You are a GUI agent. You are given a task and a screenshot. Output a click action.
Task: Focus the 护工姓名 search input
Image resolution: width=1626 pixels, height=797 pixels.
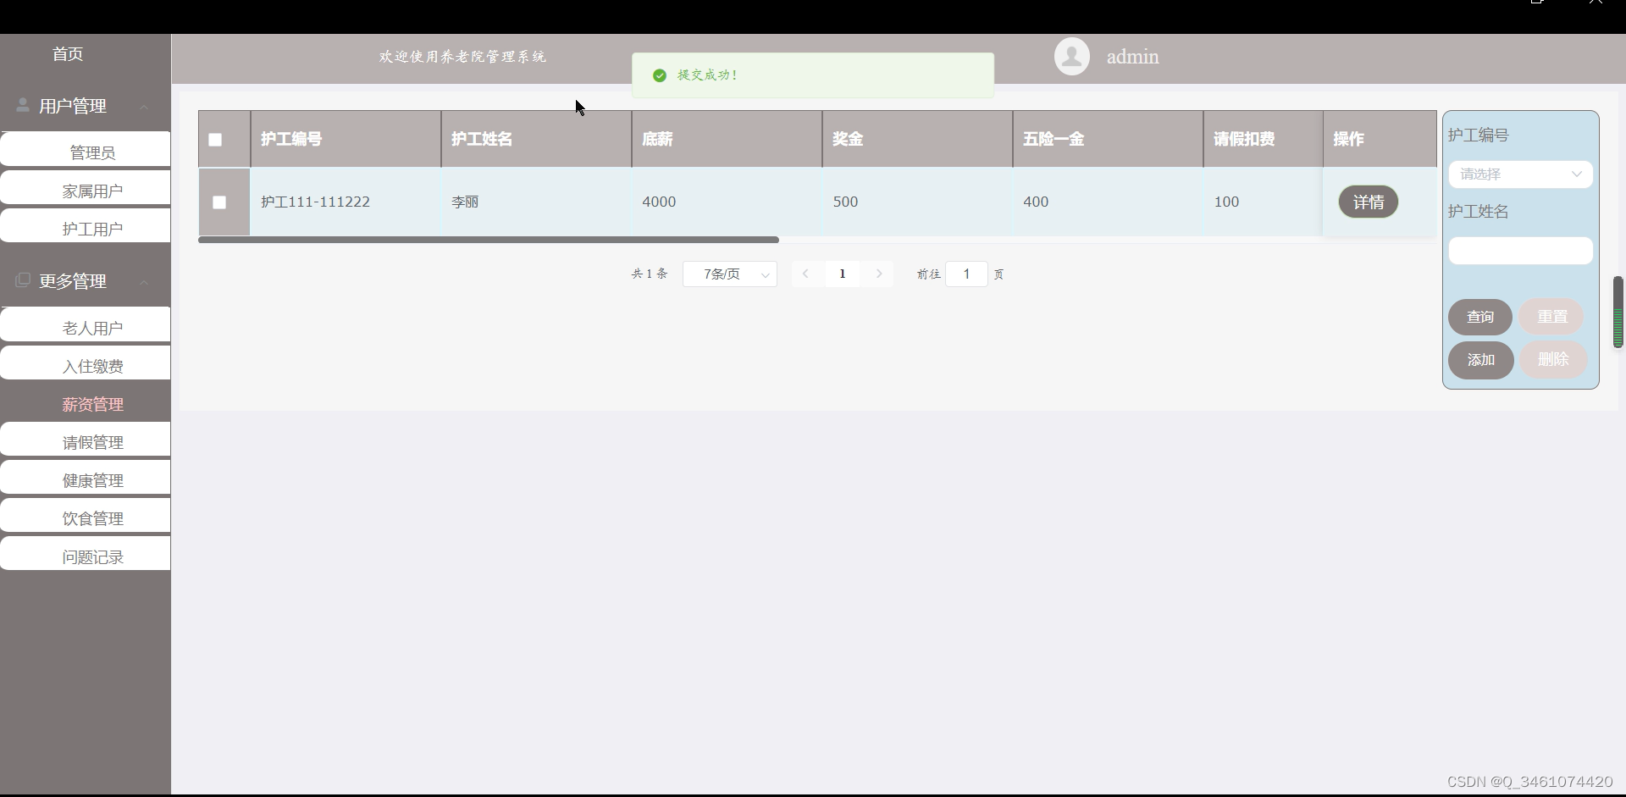(x=1520, y=251)
